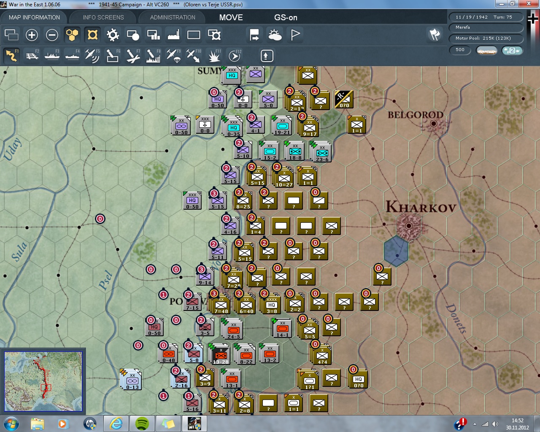The width and height of the screenshot is (540, 432).
Task: Click the crossed flags icon
Action: click(435, 35)
